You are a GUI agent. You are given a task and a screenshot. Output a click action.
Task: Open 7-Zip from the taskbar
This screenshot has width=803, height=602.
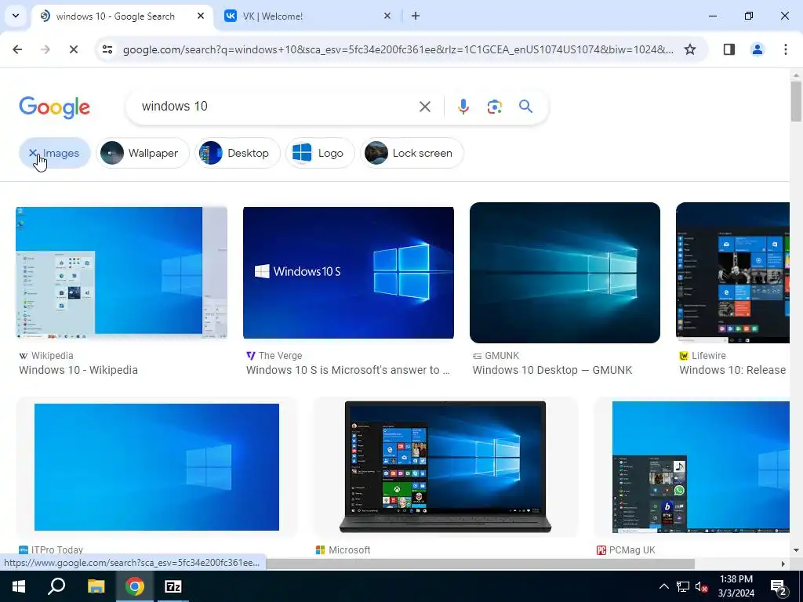pyautogui.click(x=173, y=586)
